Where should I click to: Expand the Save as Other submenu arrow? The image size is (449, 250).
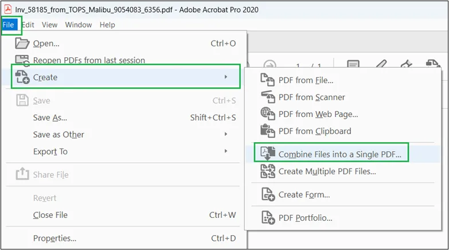[226, 135]
